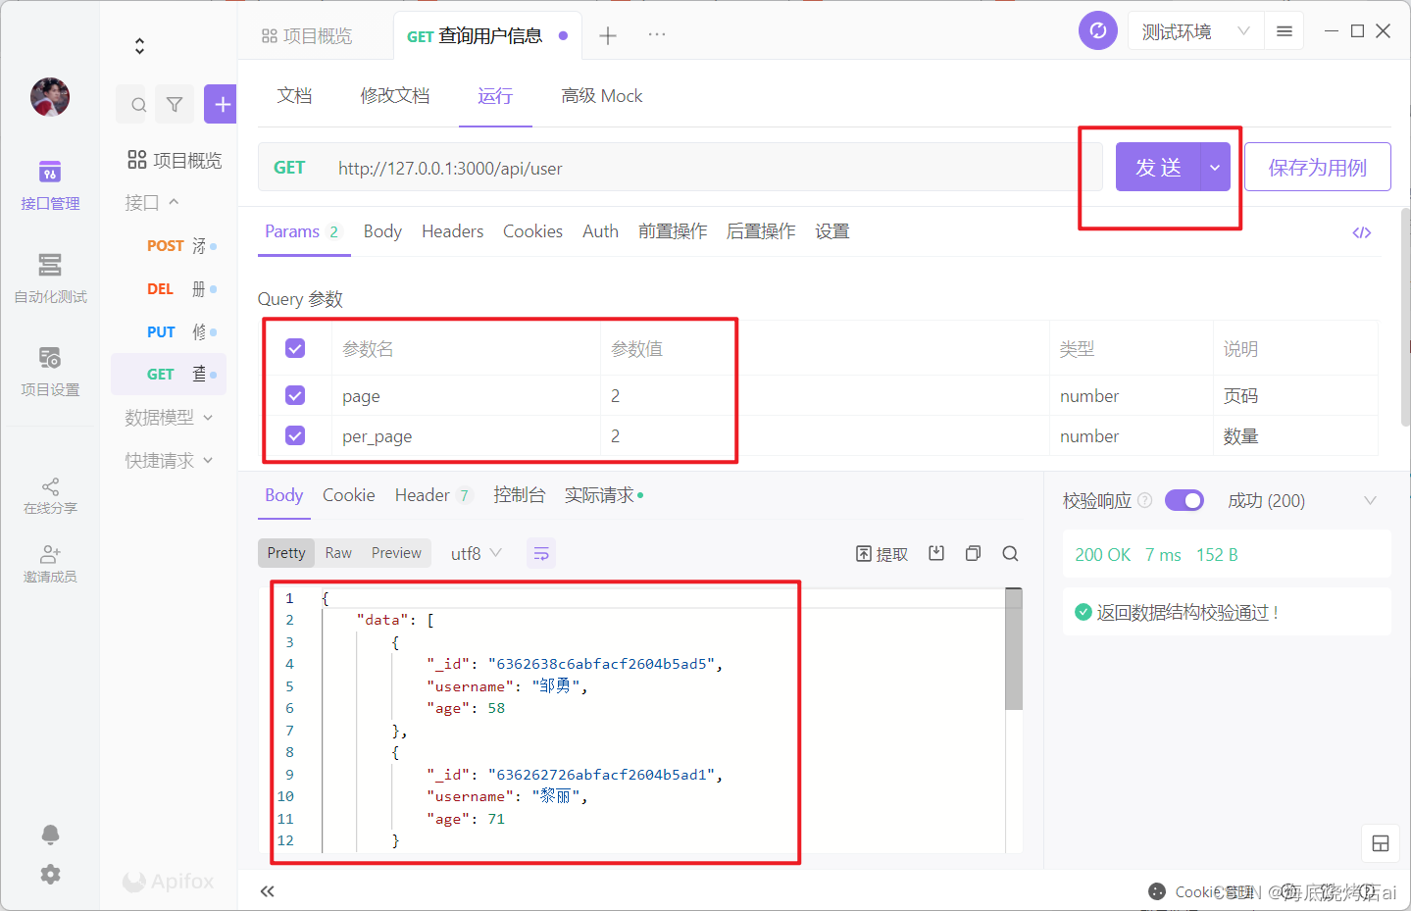Expand the 数据模型 section

point(169,417)
